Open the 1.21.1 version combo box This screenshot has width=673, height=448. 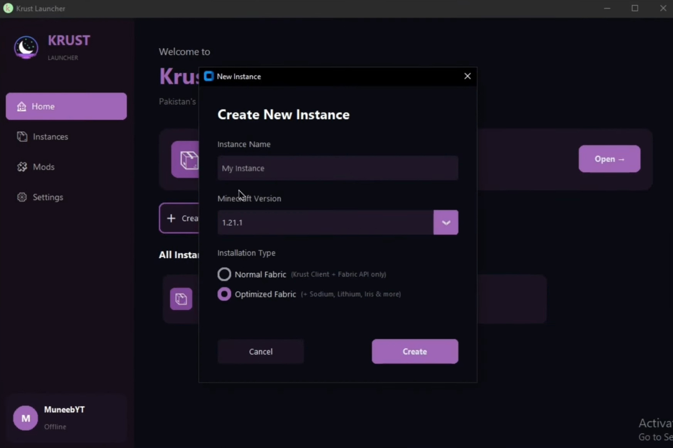tap(325, 223)
